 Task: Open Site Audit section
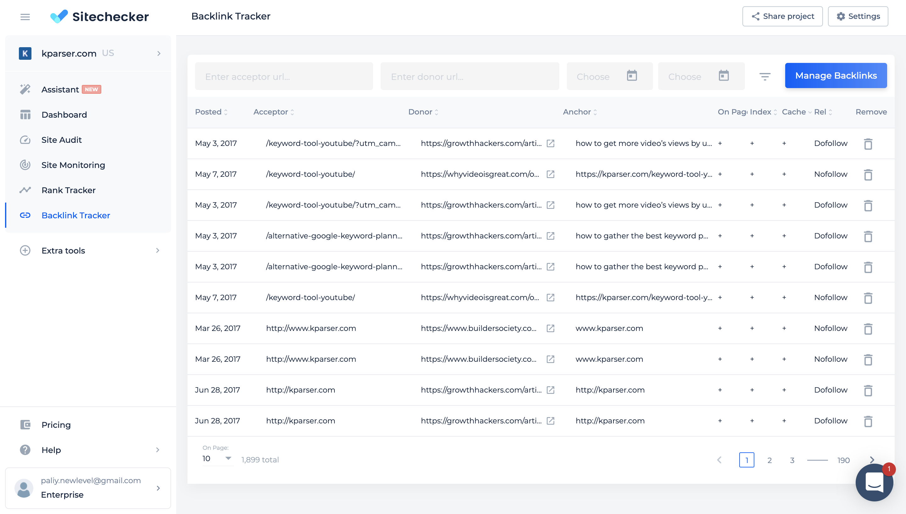point(88,140)
